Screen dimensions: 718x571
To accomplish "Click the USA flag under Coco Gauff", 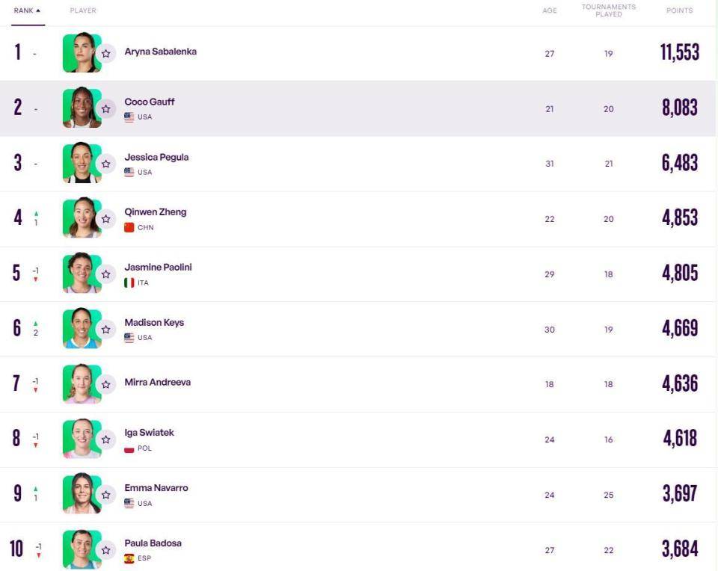I will click(x=129, y=117).
